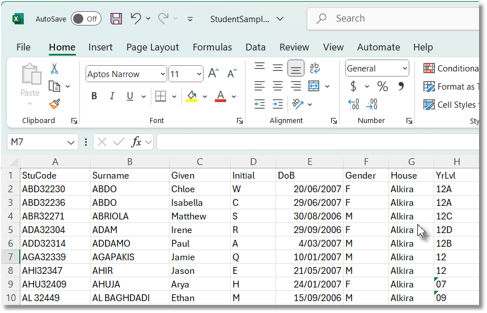This screenshot has width=487, height=313.
Task: Click the Paste clipboard icon
Action: pos(31,74)
